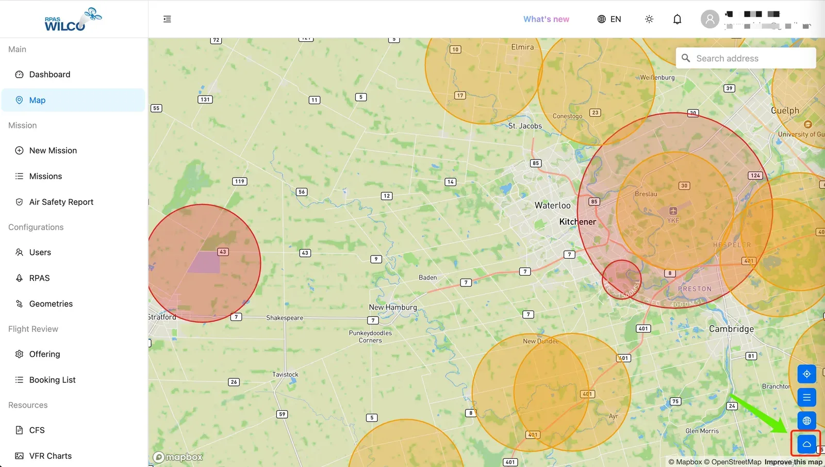This screenshot has height=467, width=825.
Task: Click the New Mission plus icon
Action: [x=19, y=151]
